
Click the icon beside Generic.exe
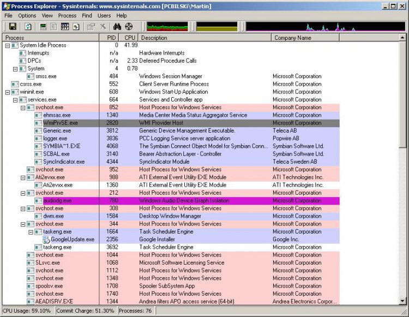(38, 130)
